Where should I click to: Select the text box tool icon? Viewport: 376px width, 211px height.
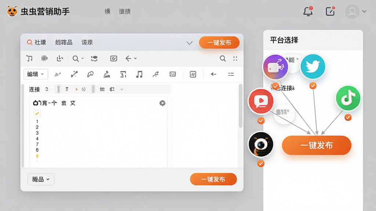click(123, 74)
